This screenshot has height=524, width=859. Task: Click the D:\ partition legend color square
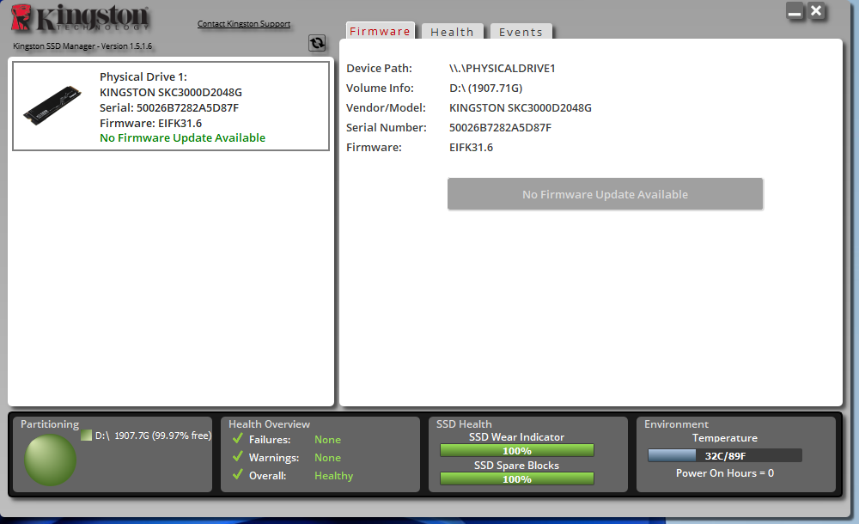[86, 436]
